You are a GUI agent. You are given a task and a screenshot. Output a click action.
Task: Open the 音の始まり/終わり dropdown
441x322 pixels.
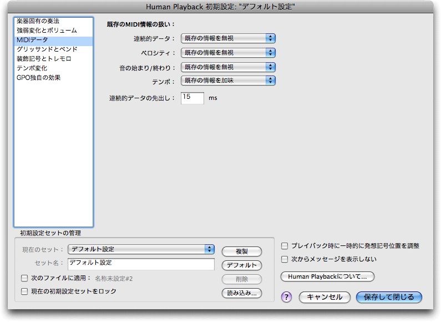(228, 67)
